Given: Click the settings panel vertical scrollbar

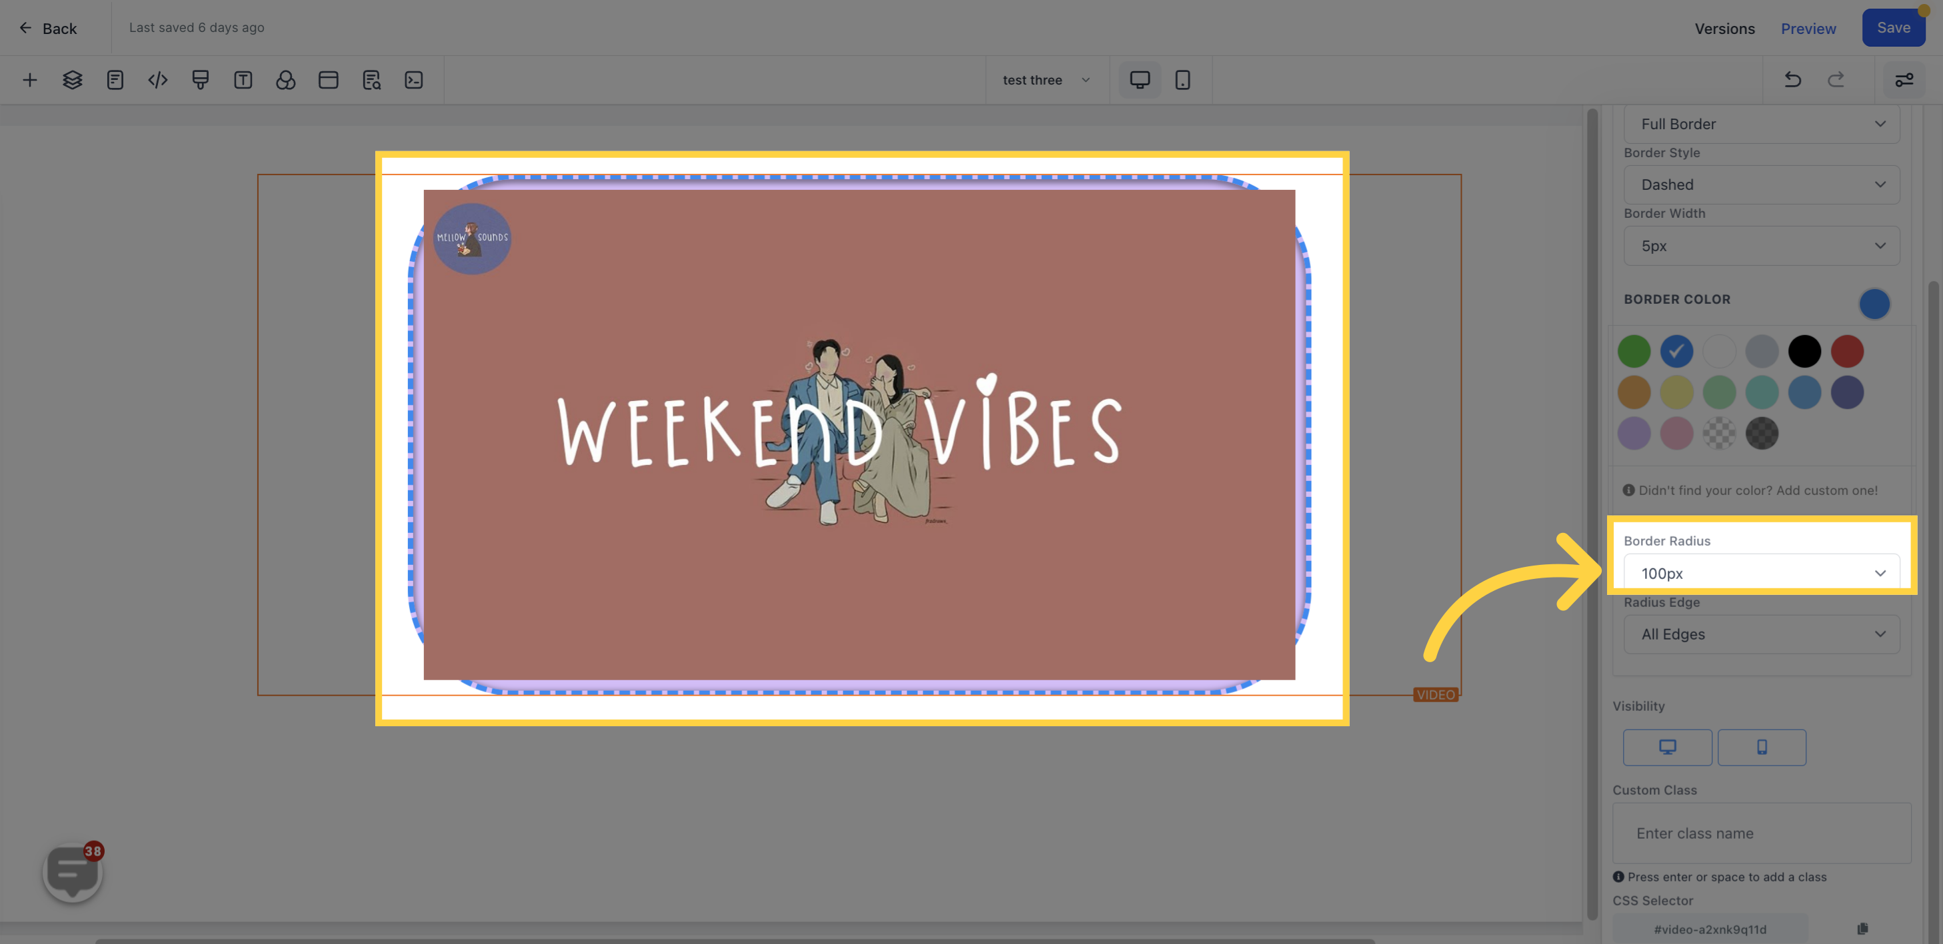Looking at the screenshot, I should 1932,611.
